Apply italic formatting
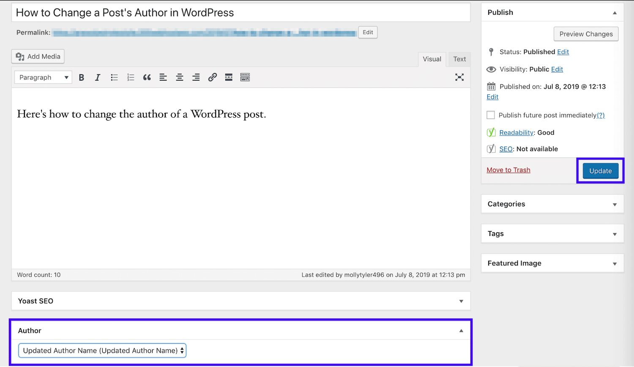The width and height of the screenshot is (634, 367). click(98, 77)
